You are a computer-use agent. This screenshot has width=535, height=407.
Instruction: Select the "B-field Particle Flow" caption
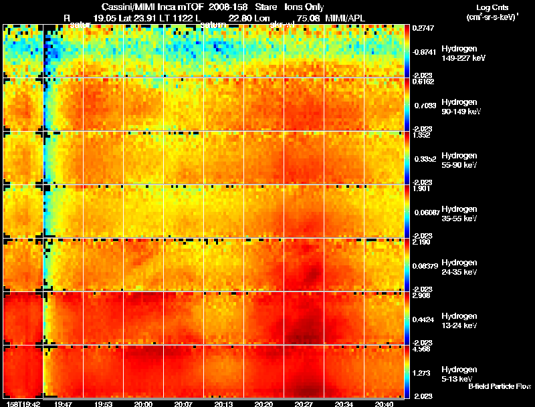500,386
